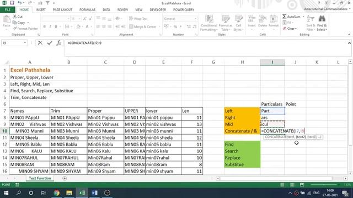Open the Clipboard dialog launcher
The width and height of the screenshot is (353, 198).
39,35
